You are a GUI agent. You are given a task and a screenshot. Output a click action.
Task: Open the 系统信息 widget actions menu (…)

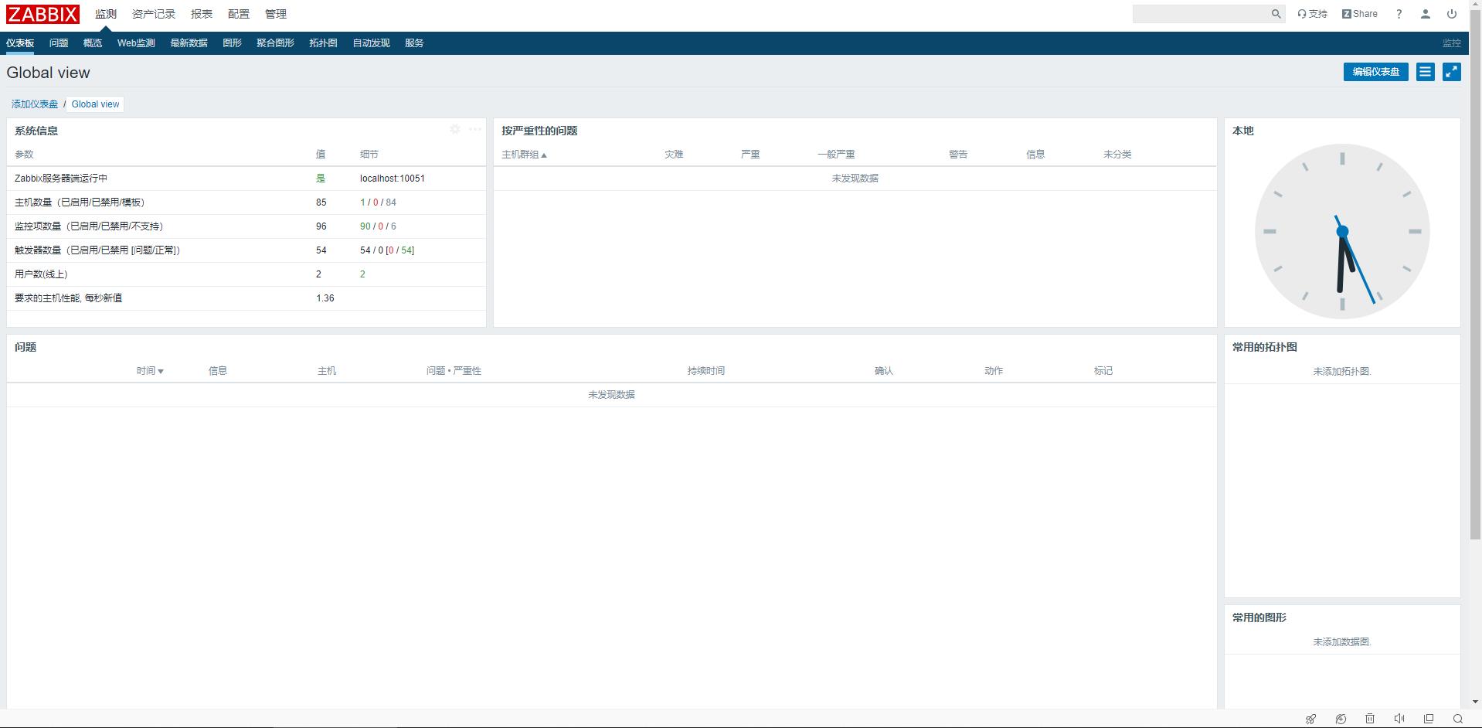[474, 130]
